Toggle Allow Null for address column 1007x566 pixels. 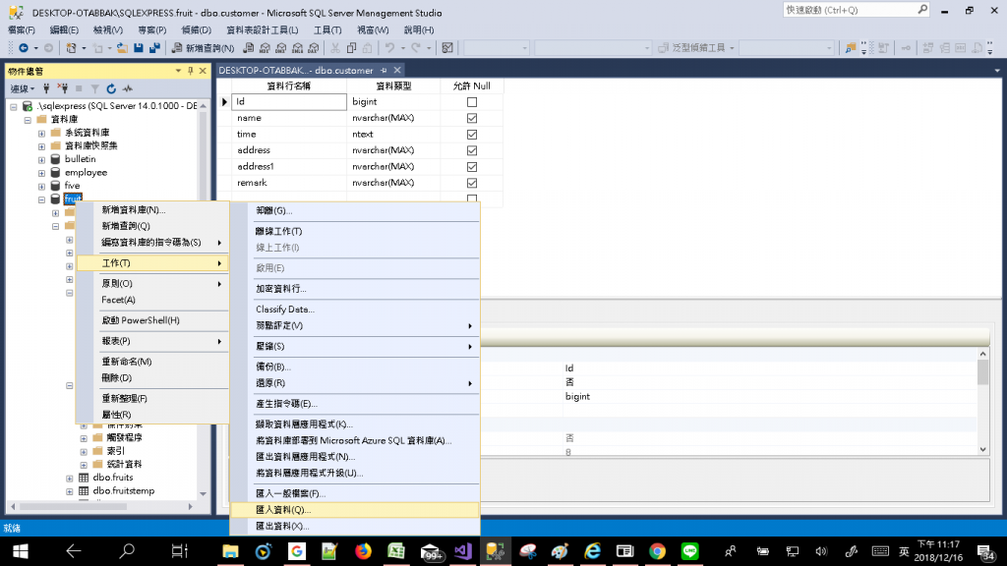[472, 150]
